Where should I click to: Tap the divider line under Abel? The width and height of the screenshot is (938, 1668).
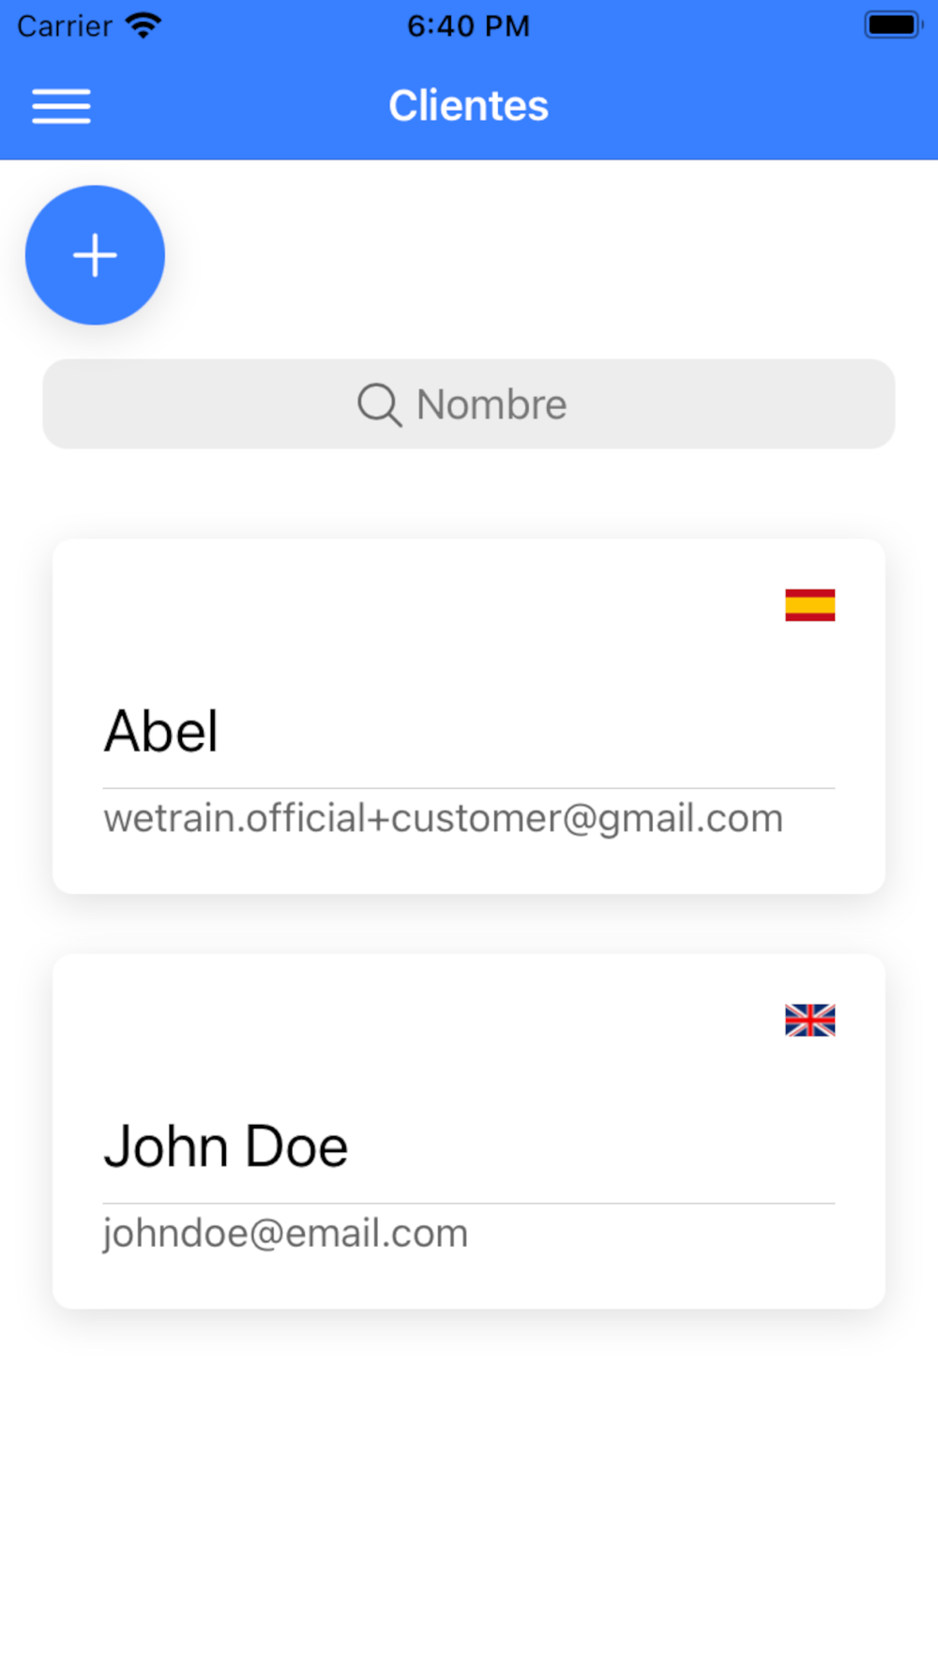point(469,788)
